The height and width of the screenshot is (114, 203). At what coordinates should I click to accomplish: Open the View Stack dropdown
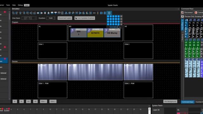(x=29, y=18)
